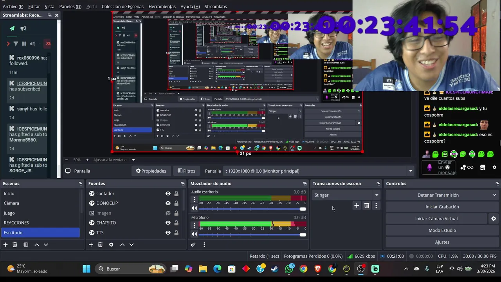Open virtual camera settings gear
The height and width of the screenshot is (282, 501).
pyautogui.click(x=494, y=219)
